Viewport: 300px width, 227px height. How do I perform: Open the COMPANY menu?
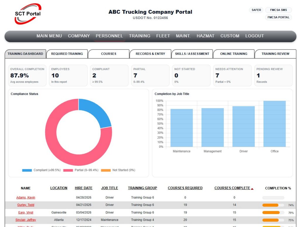79,36
